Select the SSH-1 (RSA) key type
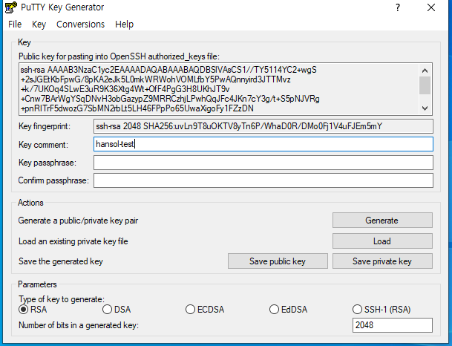Image resolution: width=452 pixels, height=346 pixels. point(381,310)
